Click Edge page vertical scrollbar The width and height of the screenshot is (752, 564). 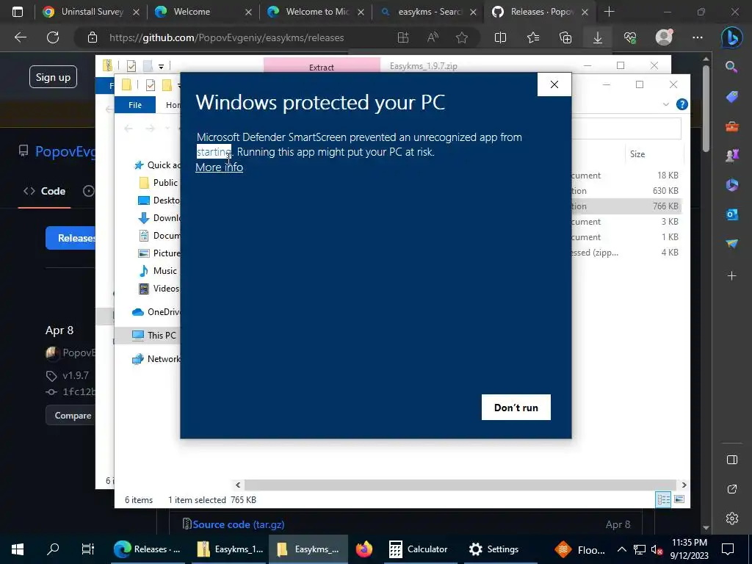pyautogui.click(x=706, y=108)
